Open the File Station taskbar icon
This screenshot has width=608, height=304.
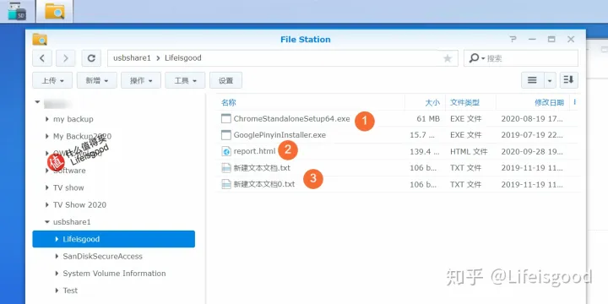tap(54, 11)
